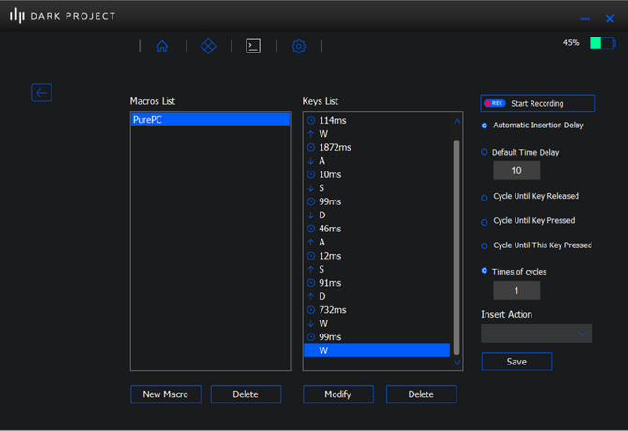Select Cycle Until This Key Pressed option
The image size is (628, 431).
click(x=485, y=246)
